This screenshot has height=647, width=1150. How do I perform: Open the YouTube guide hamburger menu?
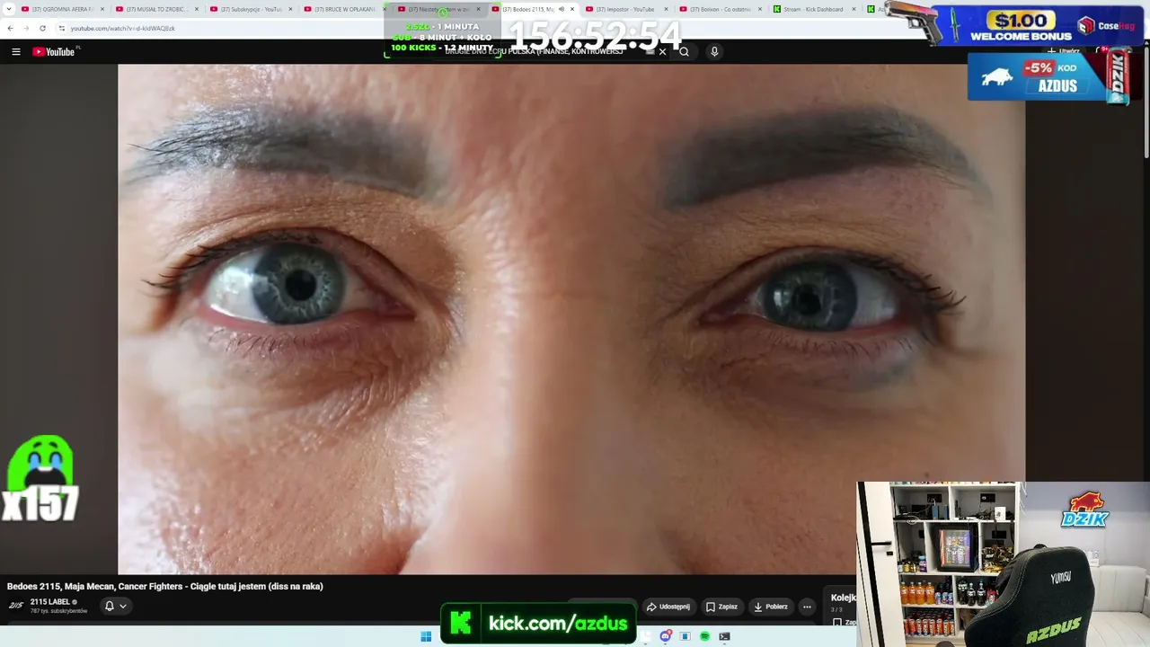(x=16, y=52)
